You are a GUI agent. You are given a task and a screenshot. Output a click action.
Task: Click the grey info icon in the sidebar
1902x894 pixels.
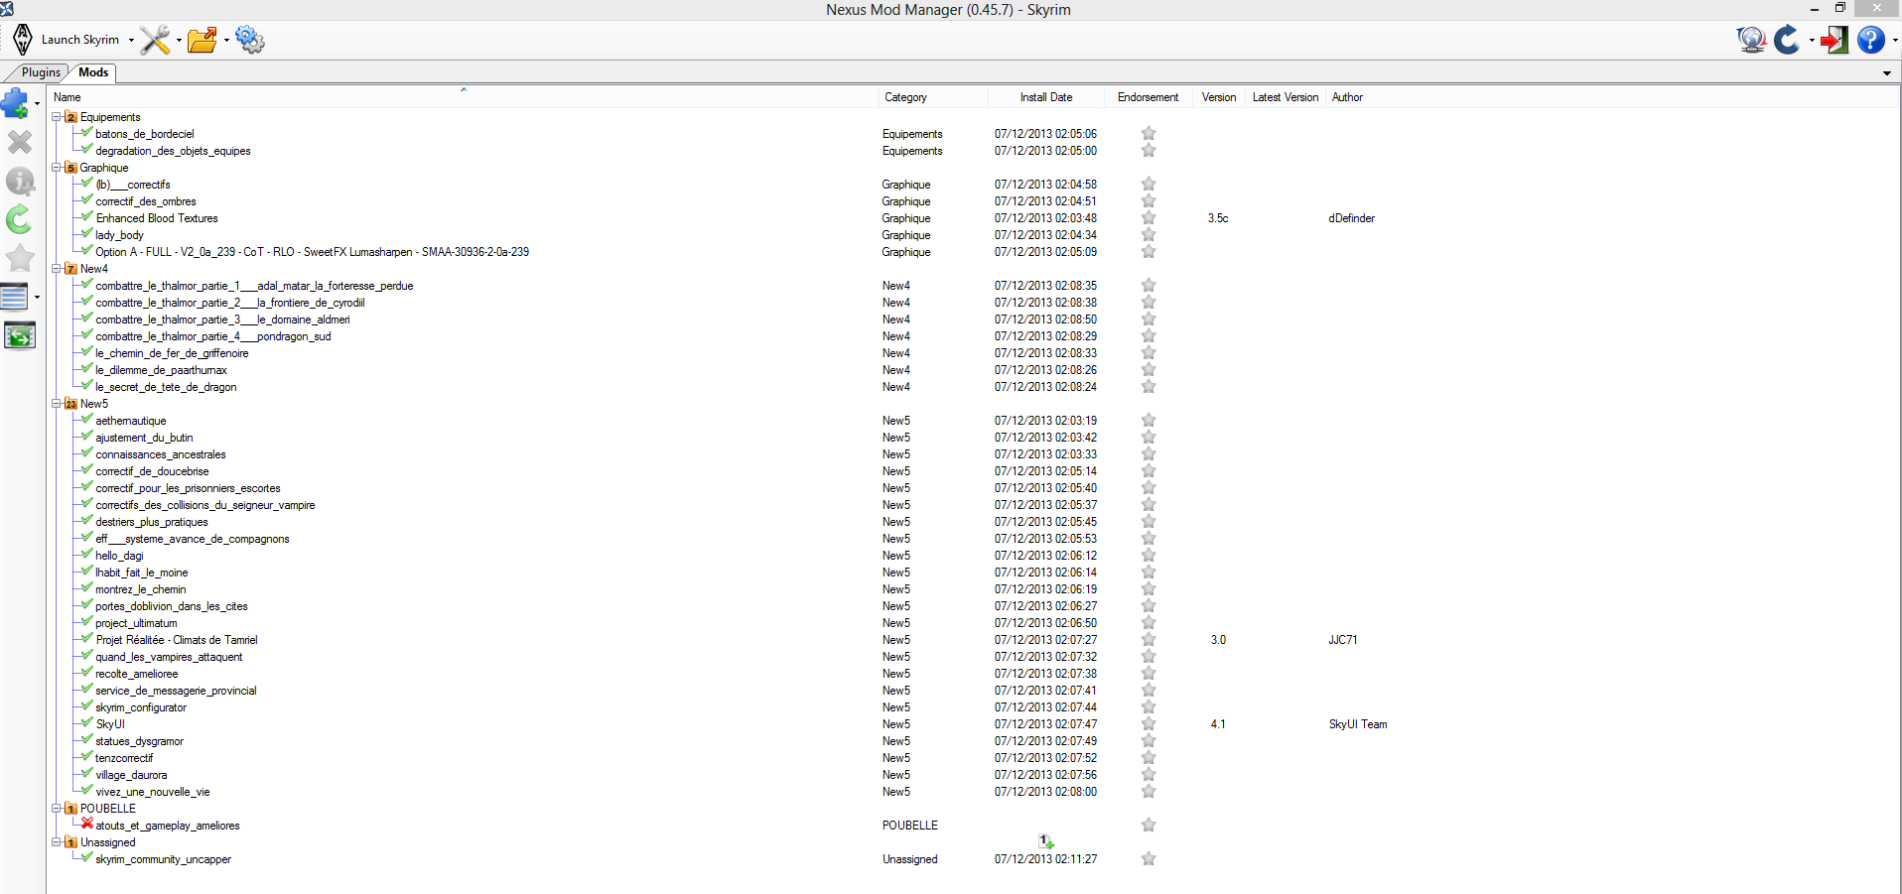pos(20,181)
